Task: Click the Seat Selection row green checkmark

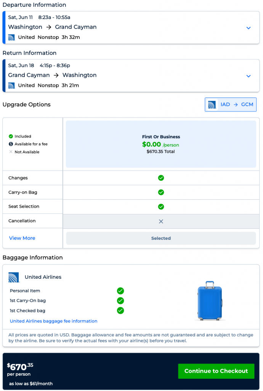Action: (161, 207)
